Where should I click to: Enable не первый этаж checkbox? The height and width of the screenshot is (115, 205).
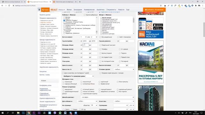coord(100,57)
